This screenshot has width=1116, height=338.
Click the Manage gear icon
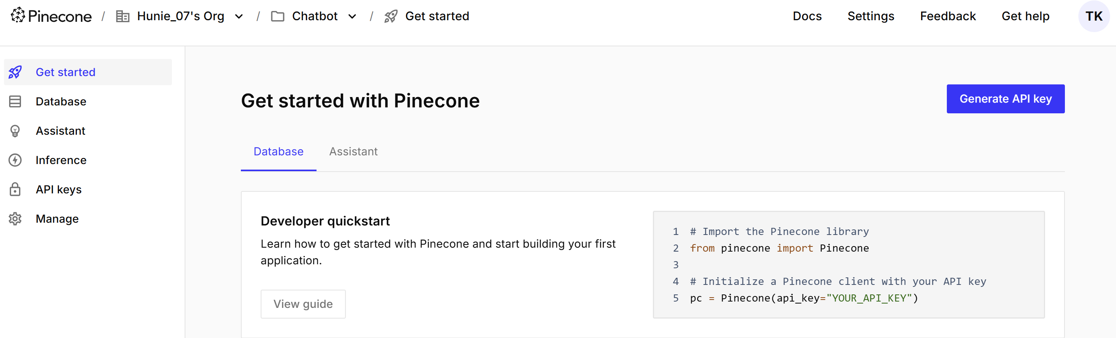[x=15, y=219]
